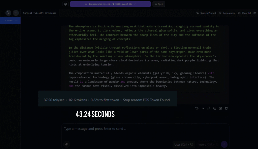Copy the assistant message
Viewport: 258px width, 149px height.
tap(214, 108)
